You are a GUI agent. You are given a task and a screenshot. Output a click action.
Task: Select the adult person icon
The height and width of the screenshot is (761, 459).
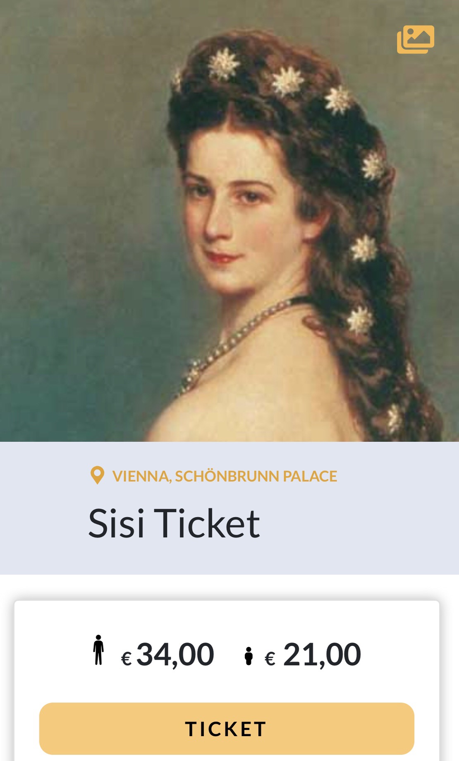pos(98,650)
